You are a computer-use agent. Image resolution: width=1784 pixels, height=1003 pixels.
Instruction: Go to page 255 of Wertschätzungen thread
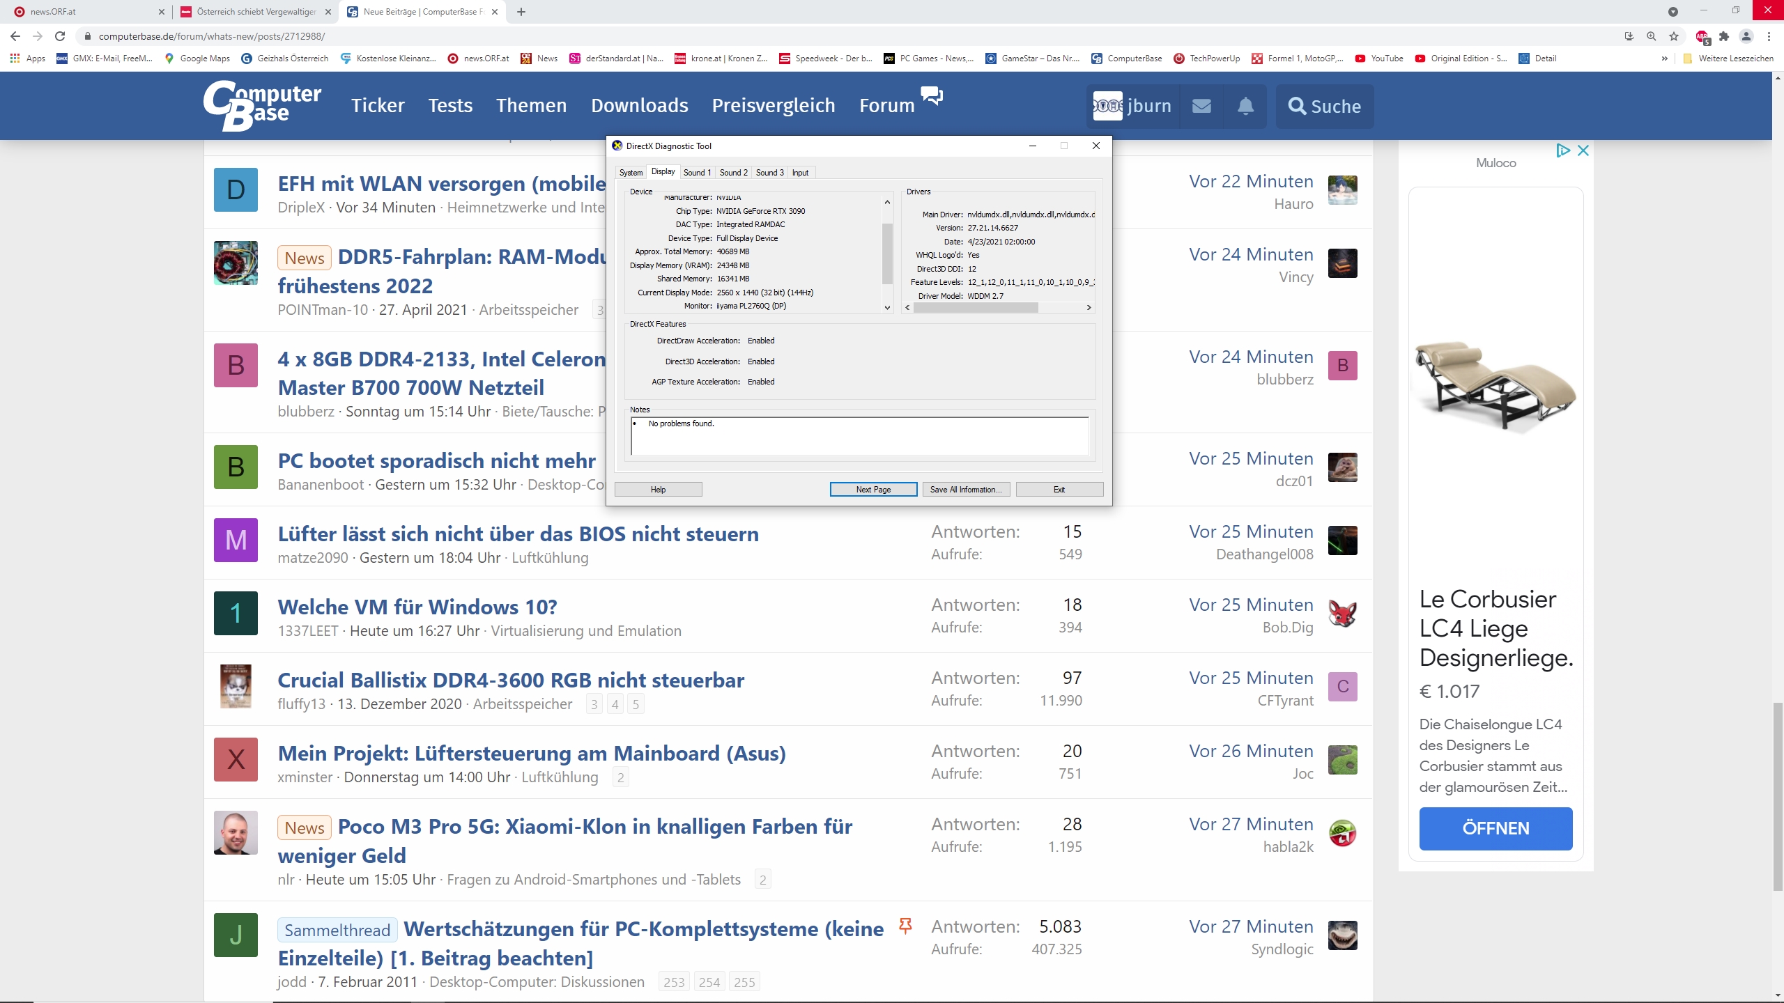pos(744,982)
